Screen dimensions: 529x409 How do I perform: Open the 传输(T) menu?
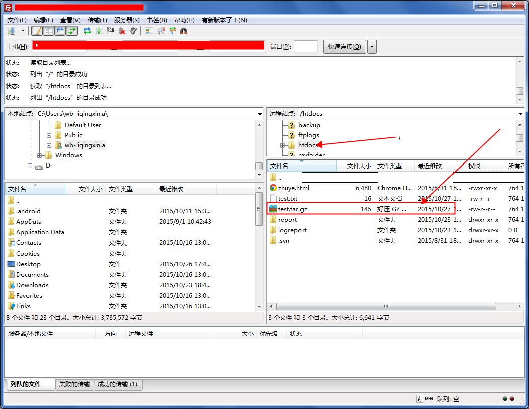(x=97, y=20)
